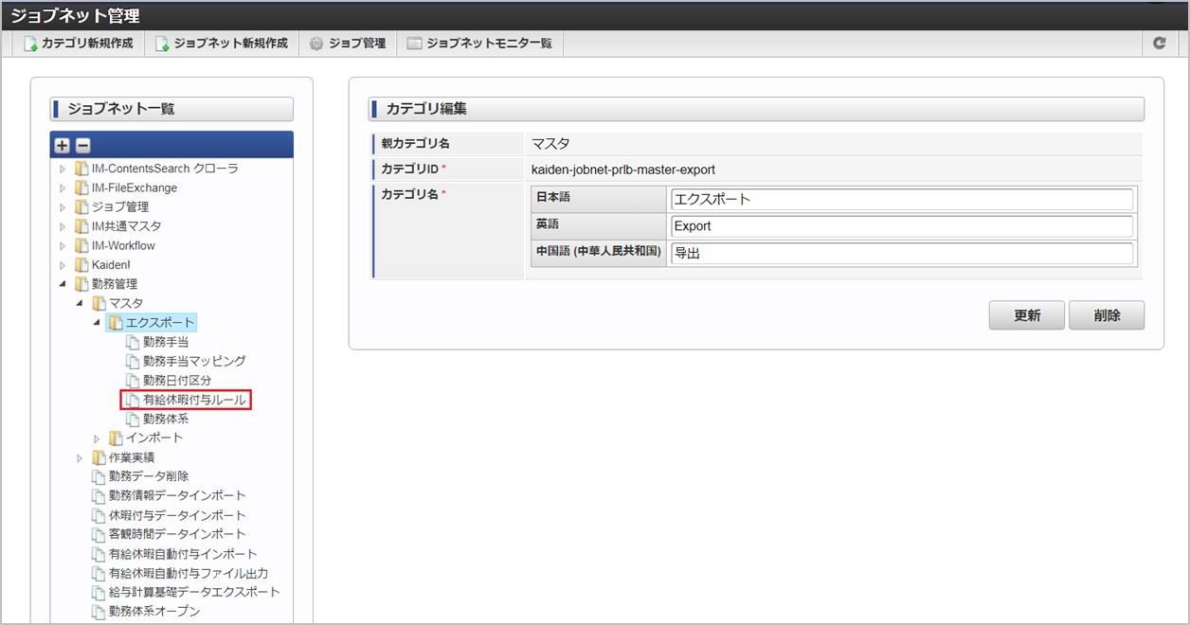Click the expand-all plus icon

pyautogui.click(x=63, y=146)
